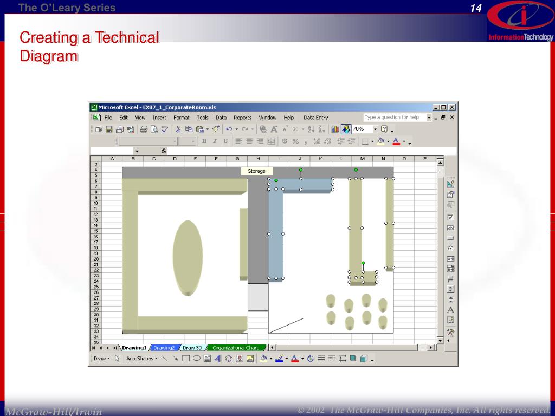Open the Name Box dropdown arrow
The width and height of the screenshot is (555, 416).
click(x=137, y=152)
